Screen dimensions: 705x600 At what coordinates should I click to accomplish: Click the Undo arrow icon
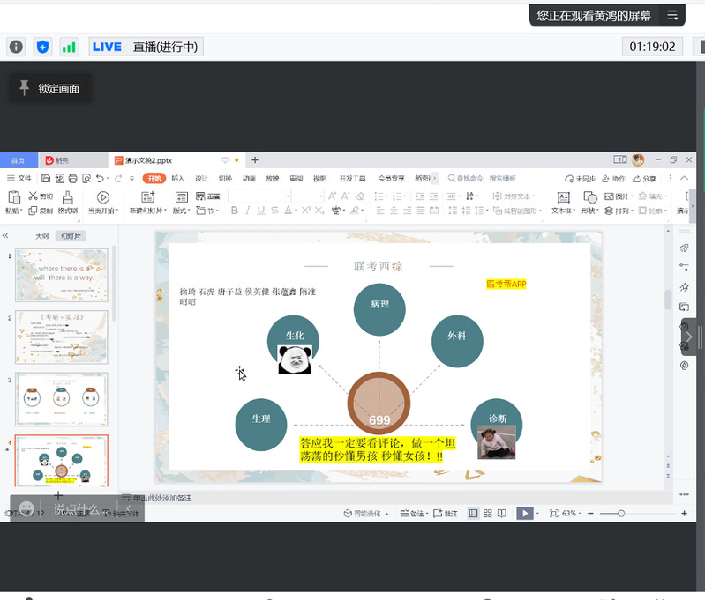tap(99, 179)
